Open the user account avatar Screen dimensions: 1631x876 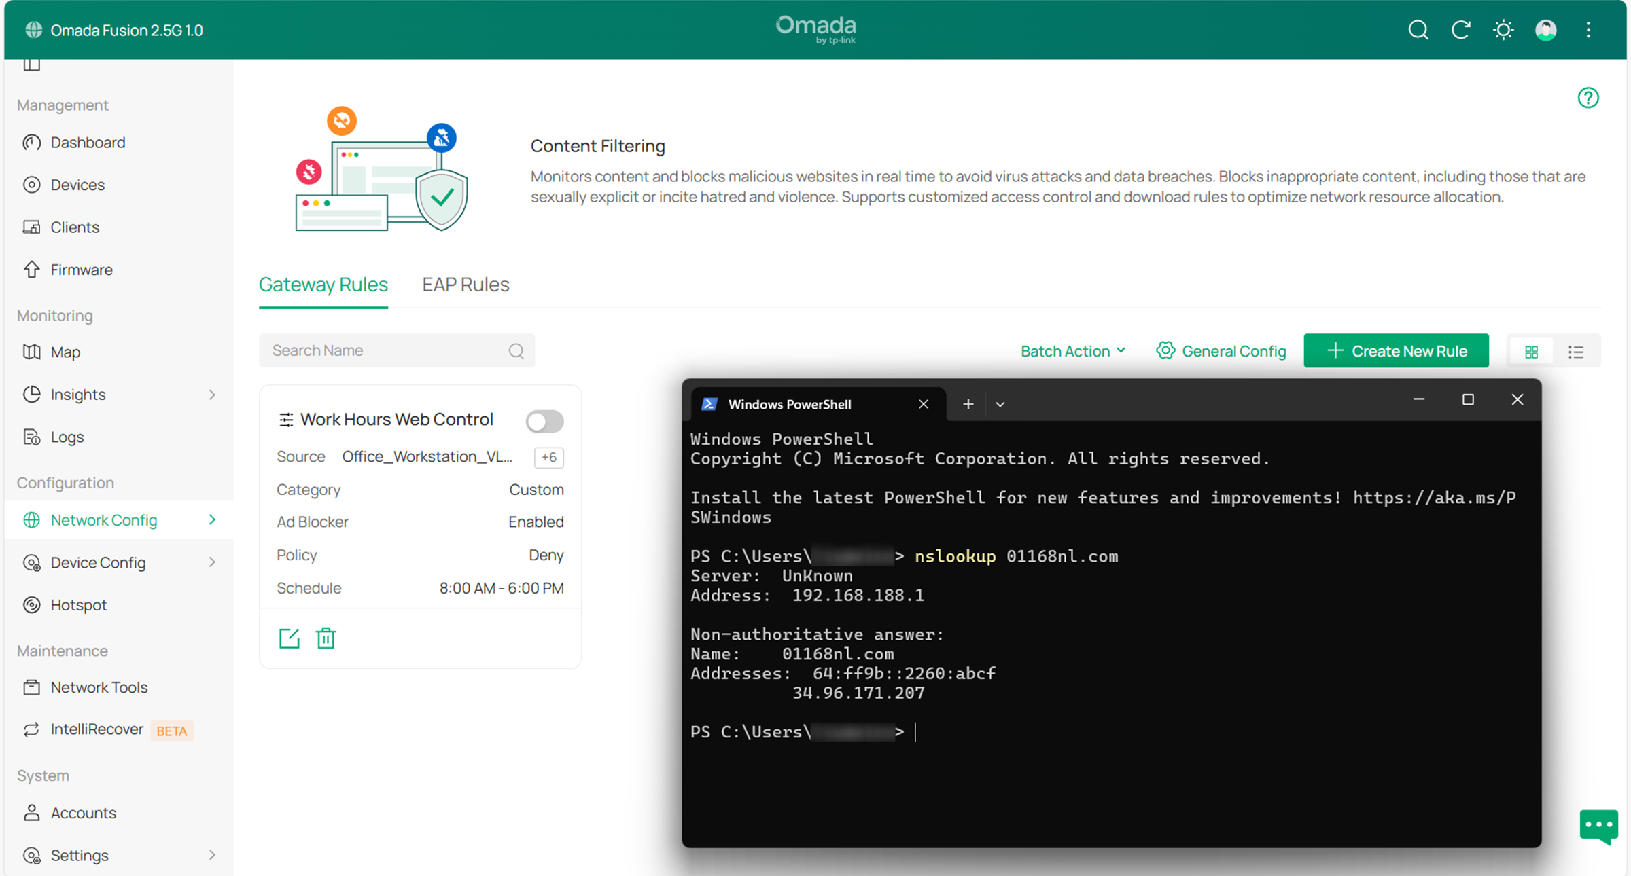coord(1546,30)
